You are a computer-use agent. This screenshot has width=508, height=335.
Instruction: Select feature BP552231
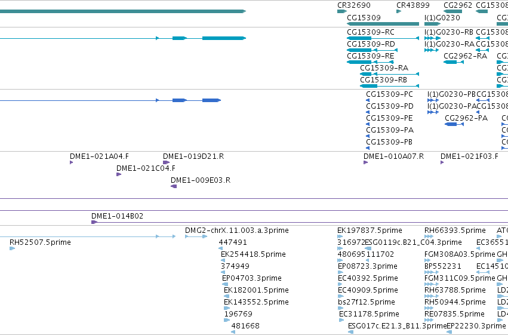[x=442, y=266]
